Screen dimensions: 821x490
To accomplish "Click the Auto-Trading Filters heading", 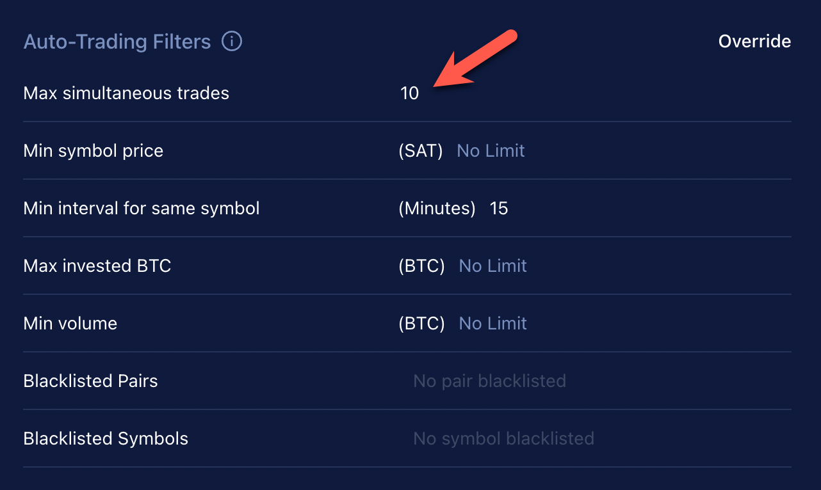I will tap(117, 42).
